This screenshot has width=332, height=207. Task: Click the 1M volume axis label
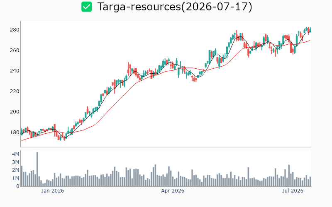[15, 178]
